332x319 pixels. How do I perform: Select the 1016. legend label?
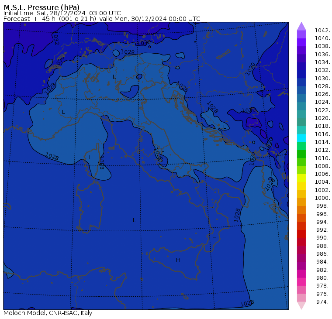tap(322, 134)
